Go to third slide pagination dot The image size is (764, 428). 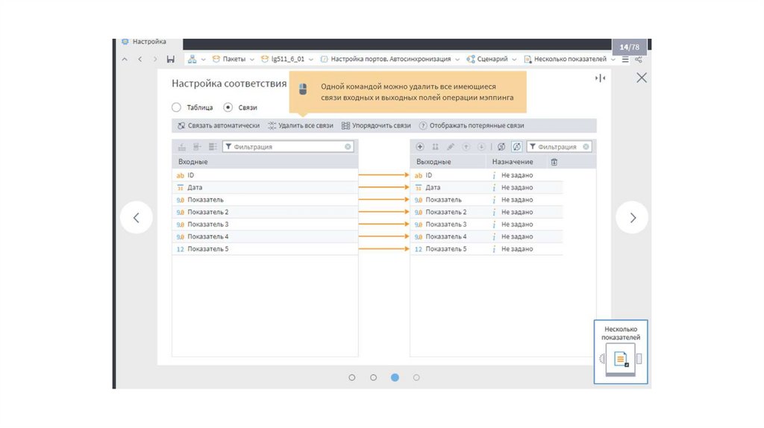pos(395,377)
